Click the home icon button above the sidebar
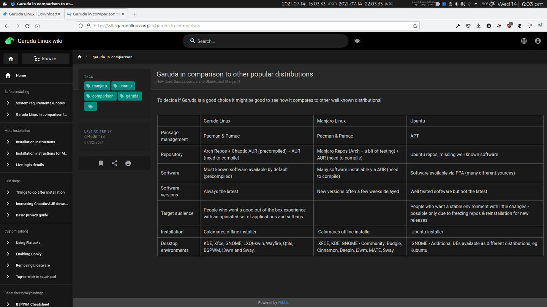 11,58
